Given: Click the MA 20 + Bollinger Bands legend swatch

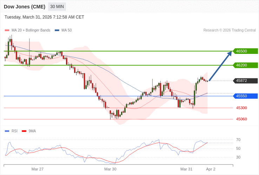Looking at the screenshot, I should (x=7, y=30).
